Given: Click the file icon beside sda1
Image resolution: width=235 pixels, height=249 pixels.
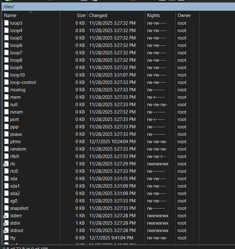Looking at the screenshot, I should 6,186.
